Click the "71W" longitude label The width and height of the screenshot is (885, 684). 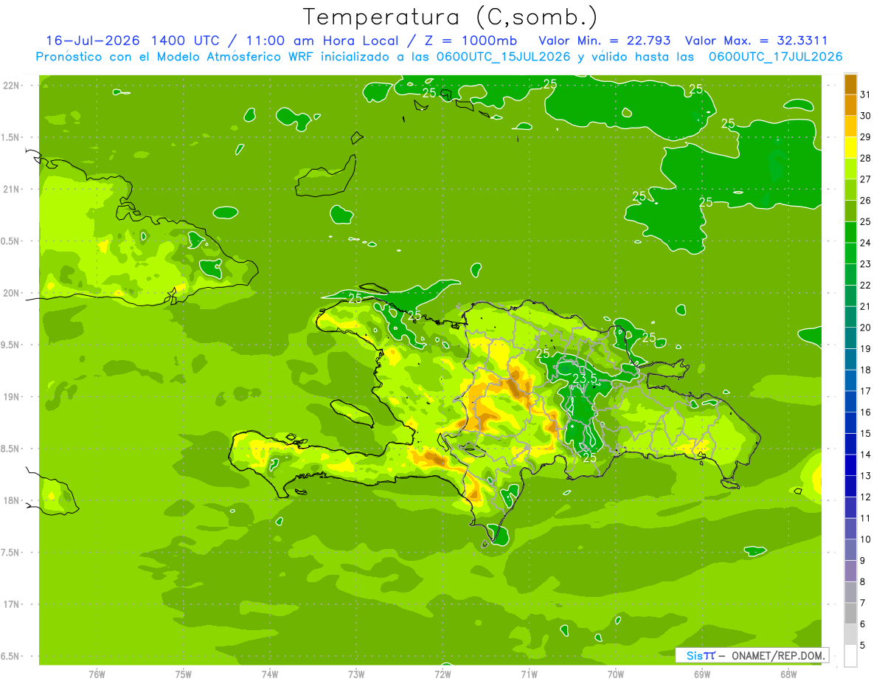point(529,674)
